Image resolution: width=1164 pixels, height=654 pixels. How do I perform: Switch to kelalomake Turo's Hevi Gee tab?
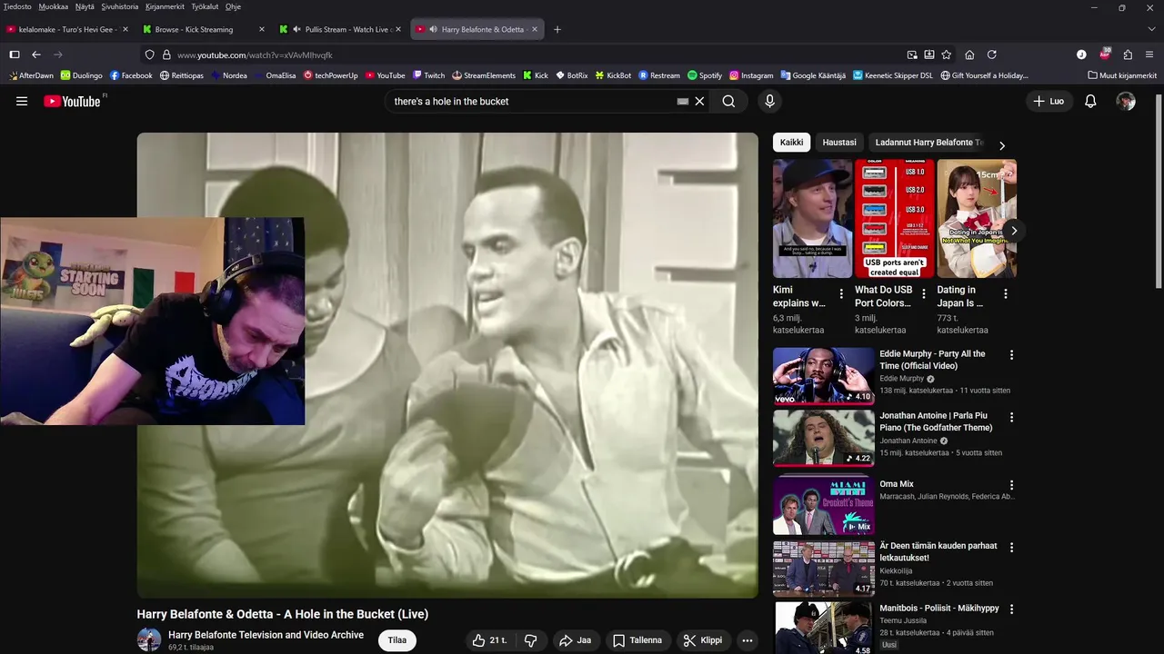(x=68, y=29)
